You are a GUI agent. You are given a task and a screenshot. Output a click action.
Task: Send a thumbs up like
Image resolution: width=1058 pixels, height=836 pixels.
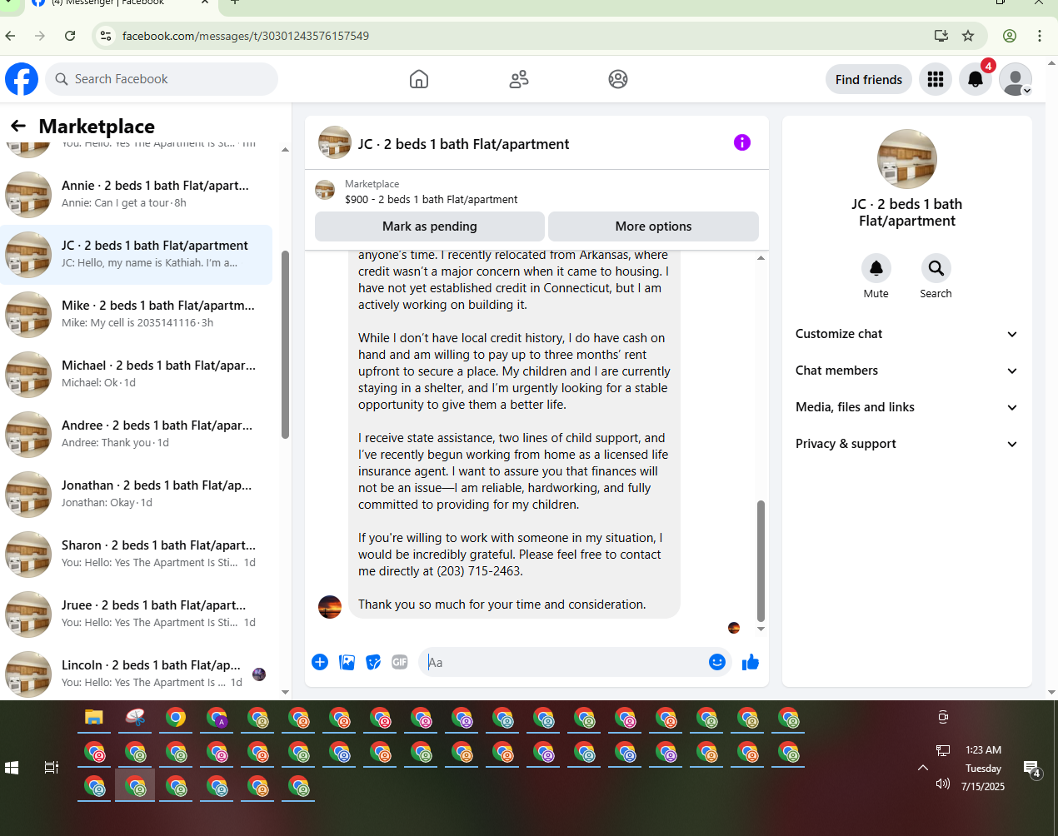751,662
